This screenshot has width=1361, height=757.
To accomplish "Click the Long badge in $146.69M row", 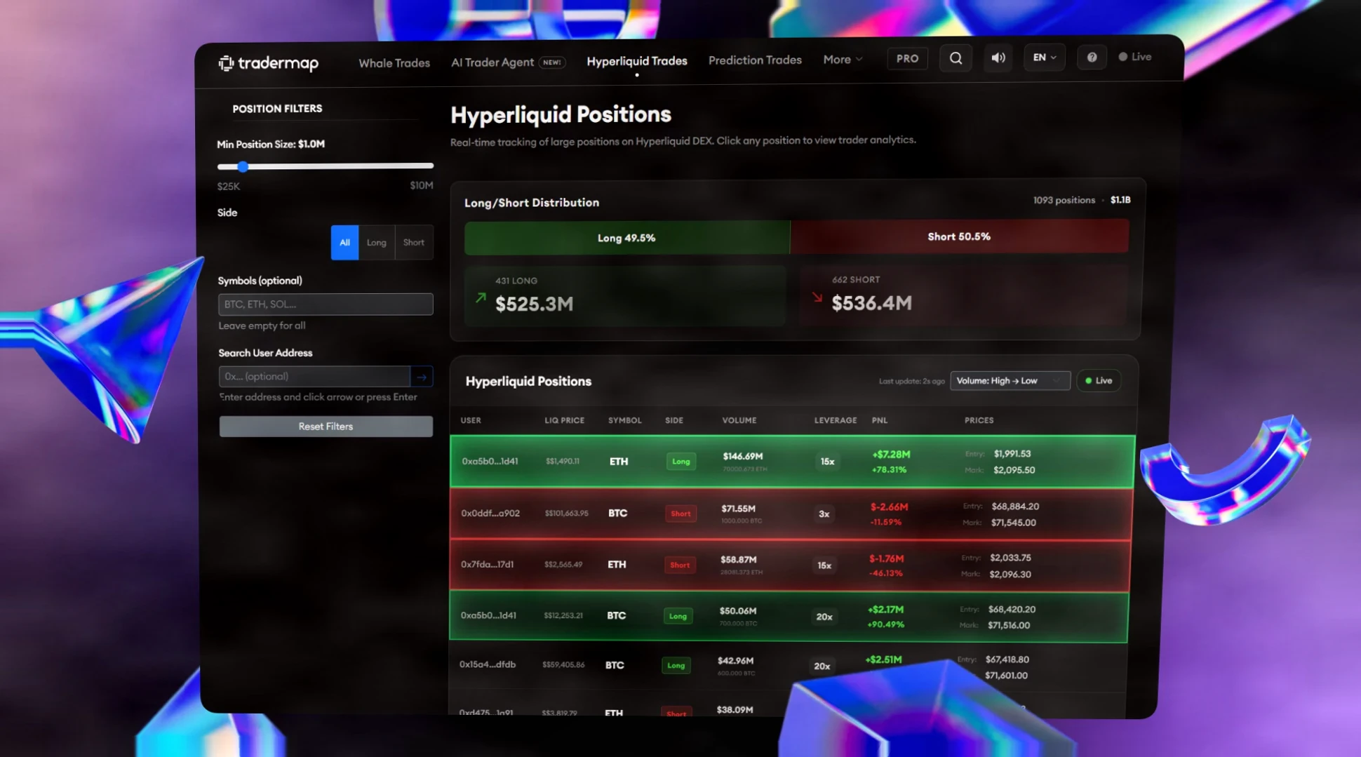I will coord(681,462).
